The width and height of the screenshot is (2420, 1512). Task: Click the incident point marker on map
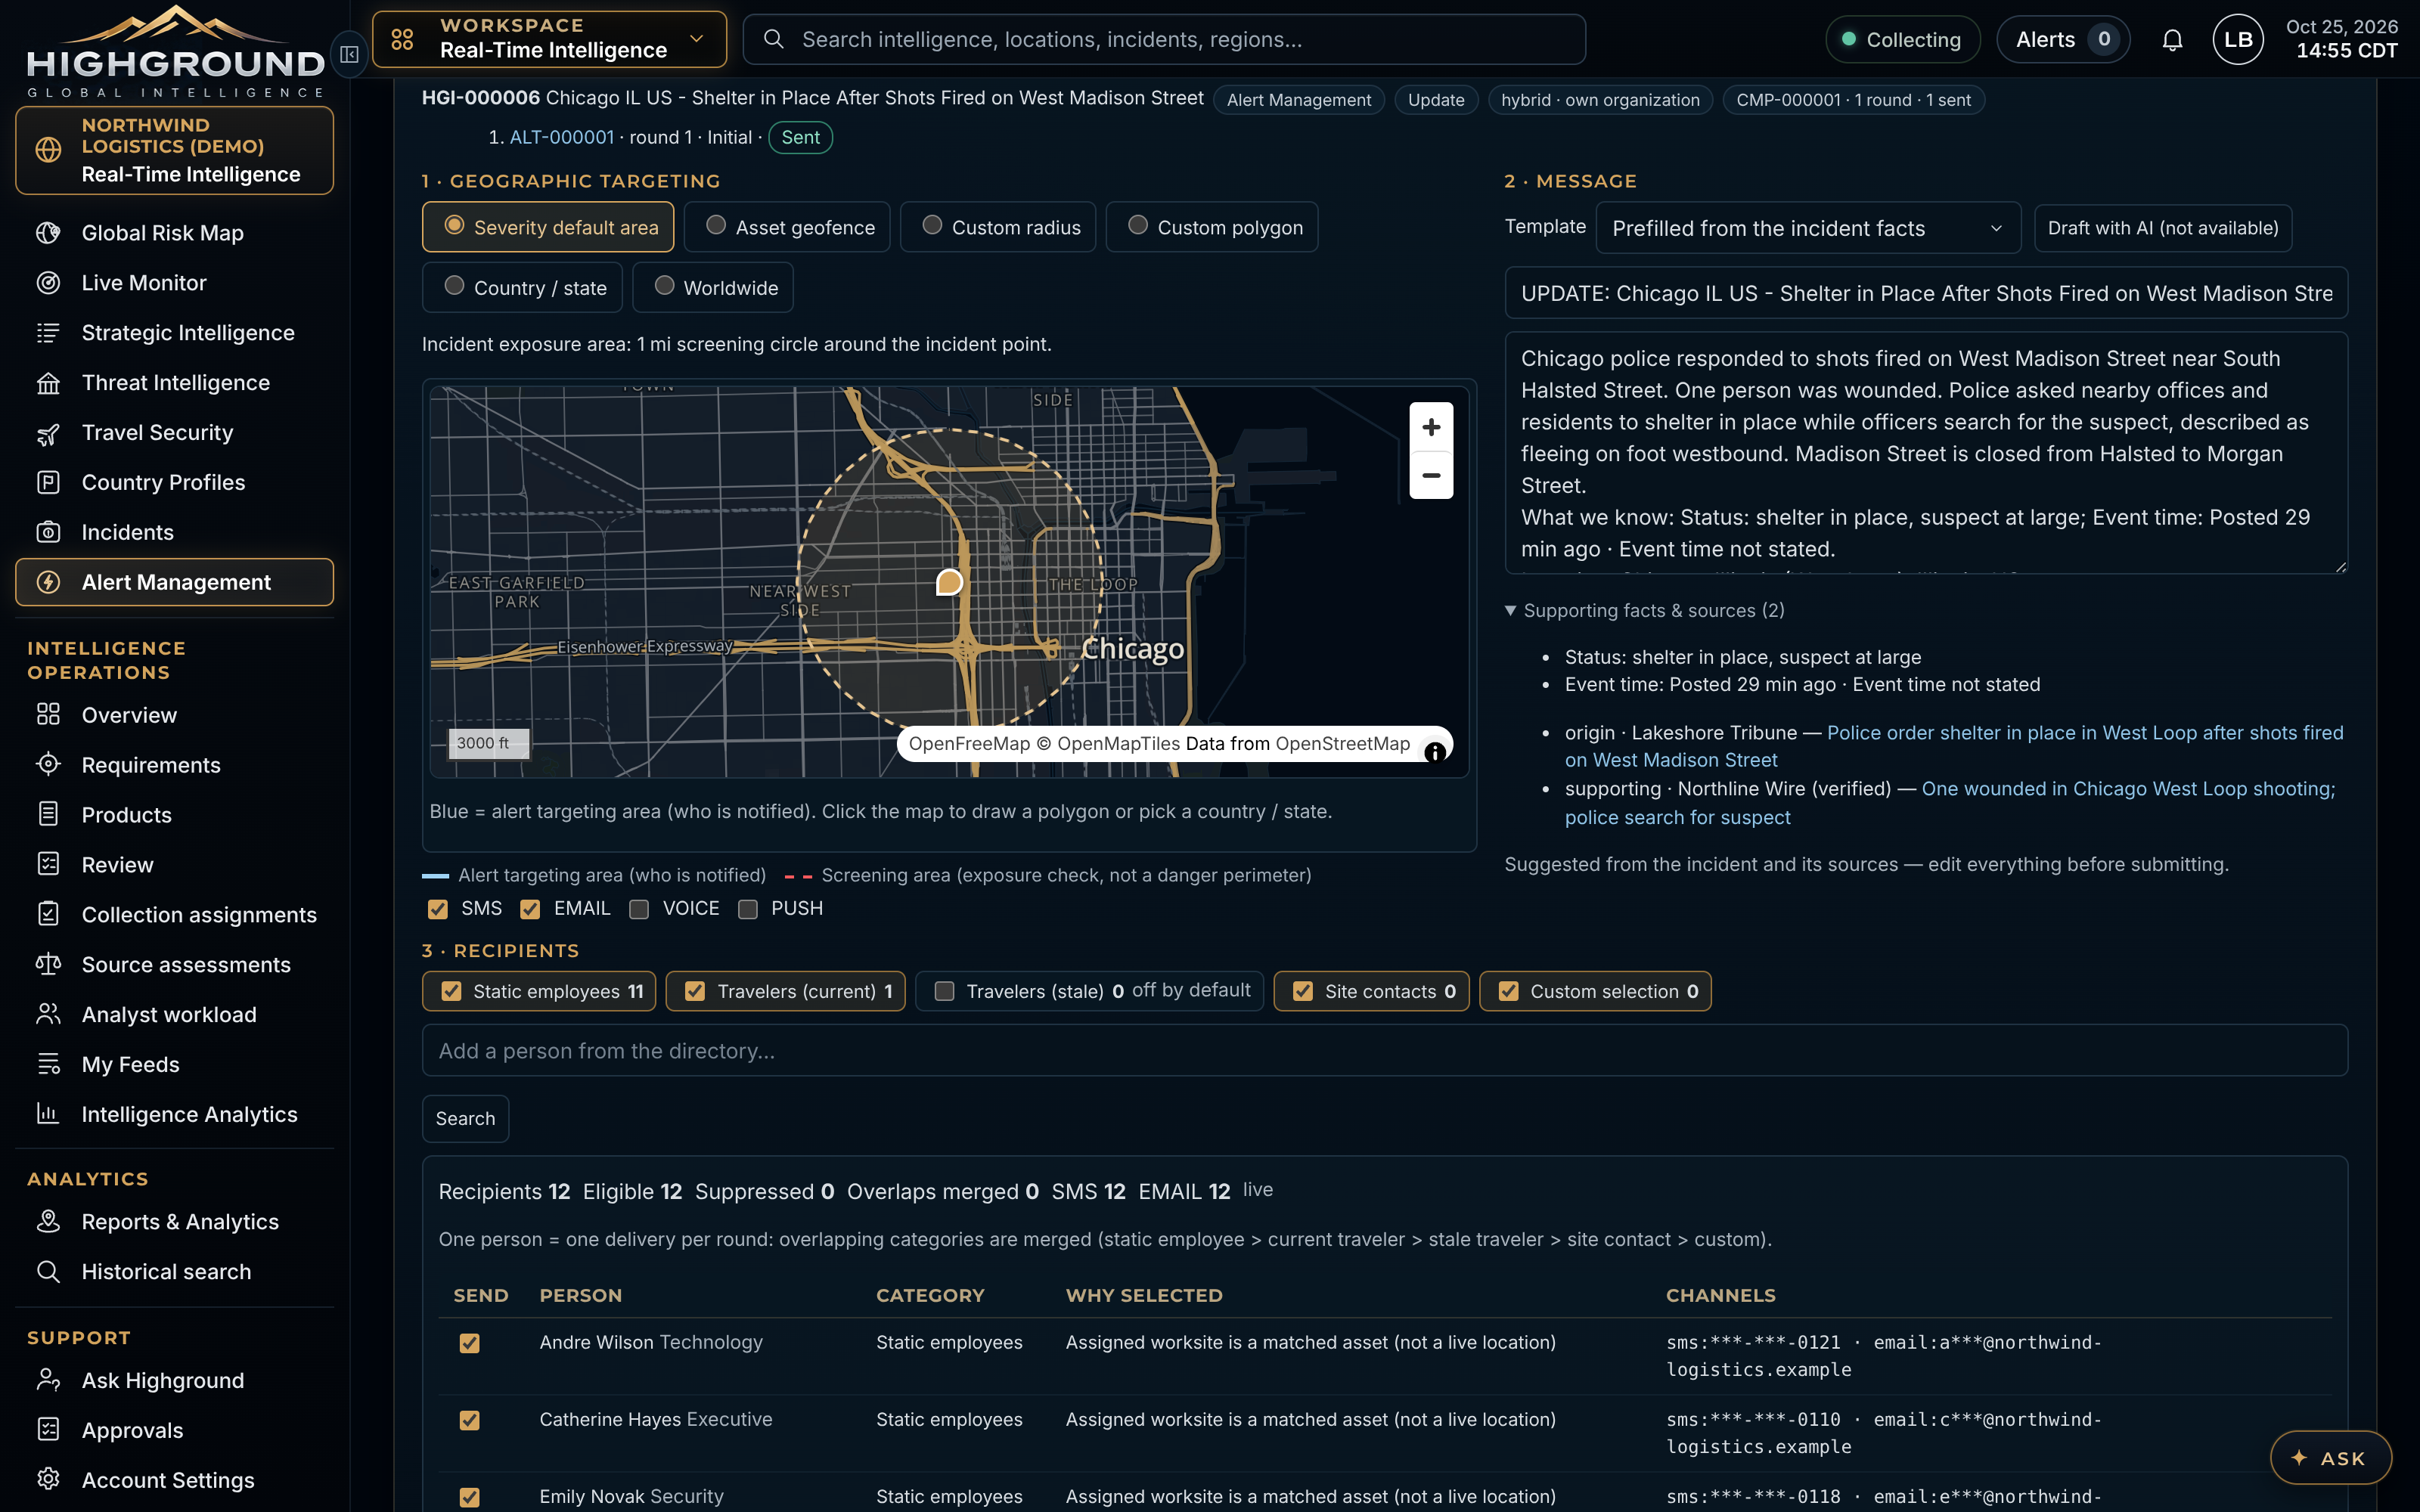point(949,582)
